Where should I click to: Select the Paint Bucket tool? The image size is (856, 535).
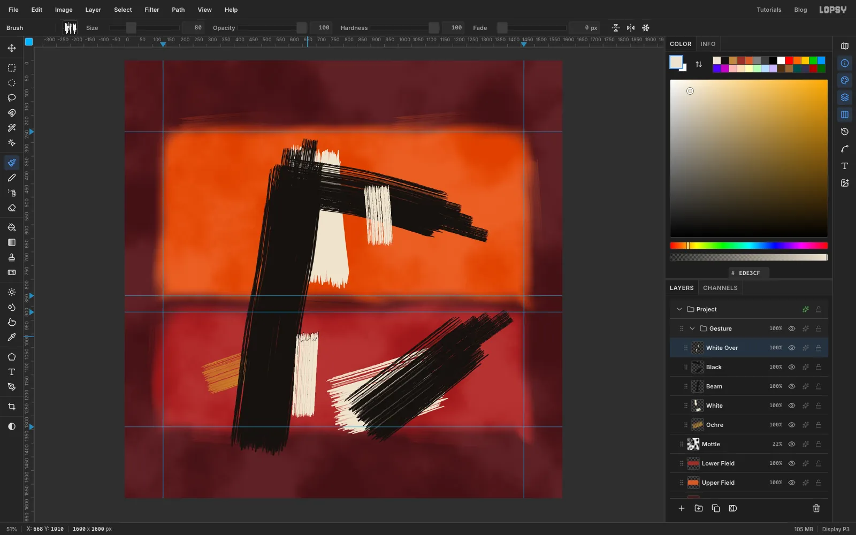click(12, 227)
